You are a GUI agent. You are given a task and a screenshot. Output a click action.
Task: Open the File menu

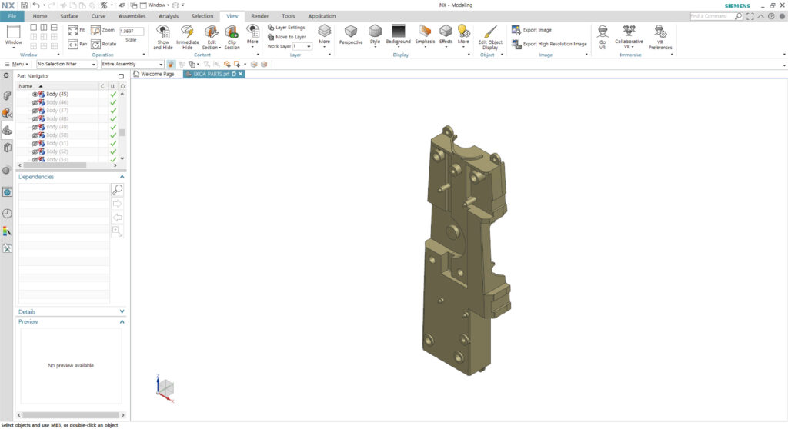tap(12, 16)
